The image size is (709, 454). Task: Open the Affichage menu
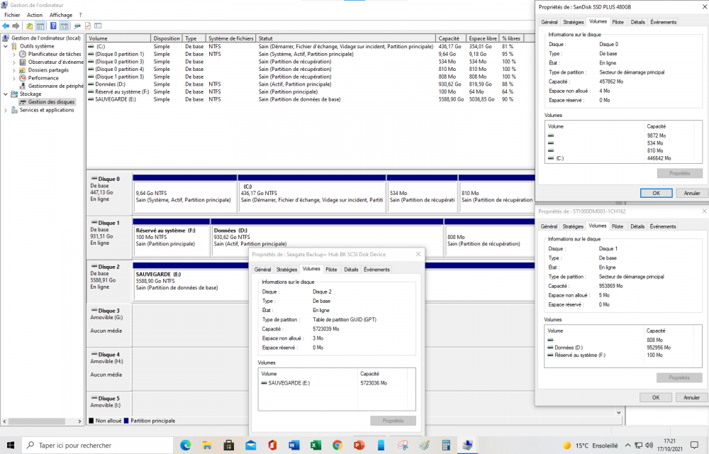tap(61, 15)
